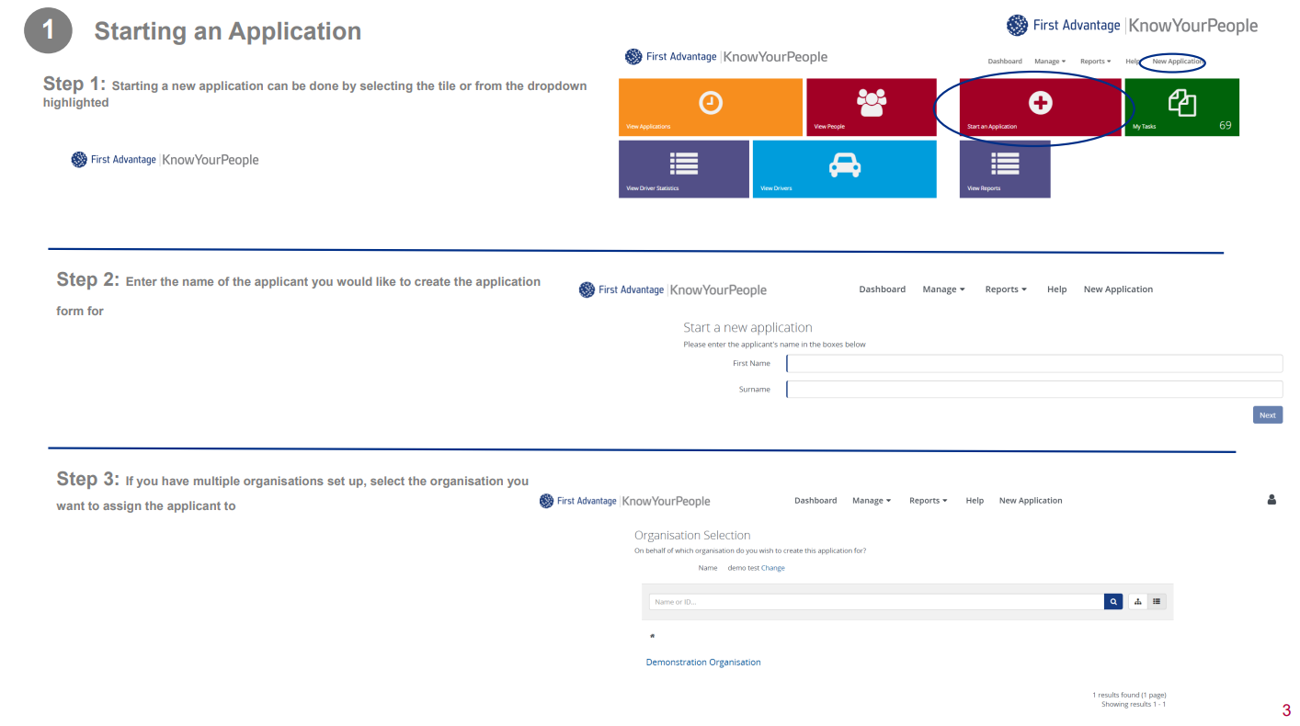Select the View Reports tile
The width and height of the screenshot is (1300, 726).
[x=1005, y=169]
